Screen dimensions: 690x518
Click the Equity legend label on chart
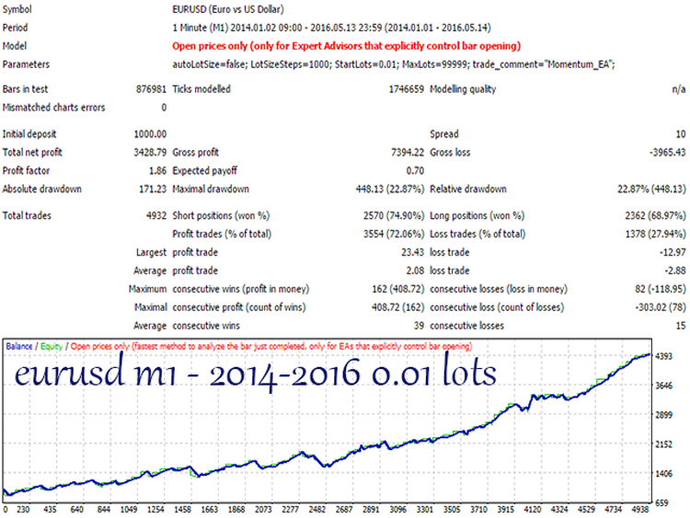click(52, 346)
